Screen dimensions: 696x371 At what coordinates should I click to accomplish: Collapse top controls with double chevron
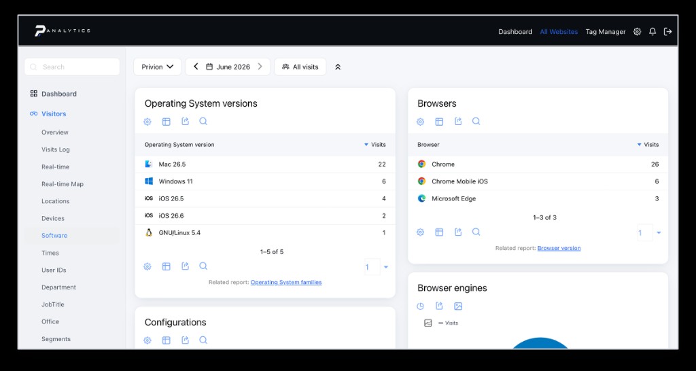(x=338, y=67)
